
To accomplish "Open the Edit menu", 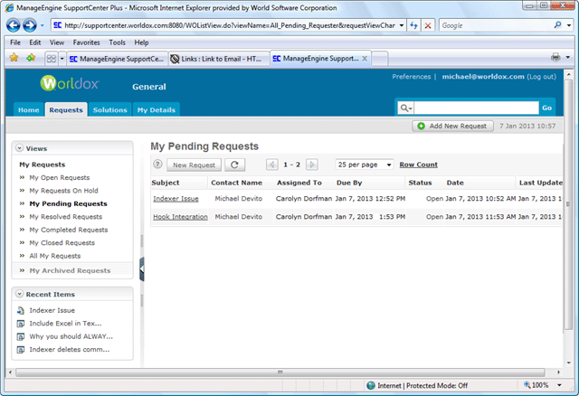I will (35, 42).
